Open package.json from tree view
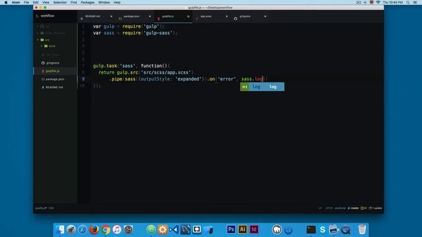The image size is (422, 237). tap(55, 79)
